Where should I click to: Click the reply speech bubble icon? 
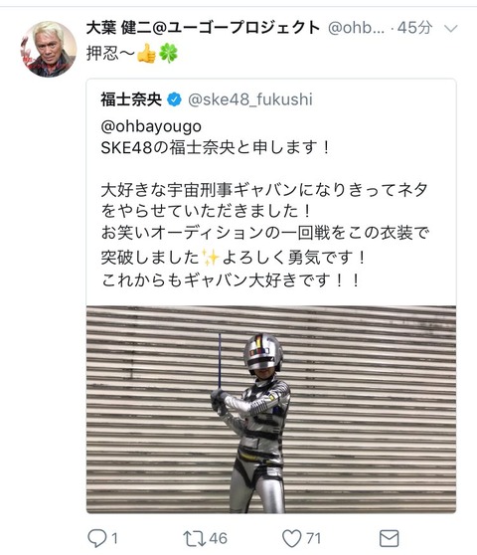pyautogui.click(x=96, y=538)
